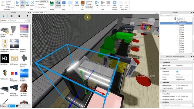Viewport: 194px width, 109px height.
Task: Click the Exit Game button
Action: [127, 4]
